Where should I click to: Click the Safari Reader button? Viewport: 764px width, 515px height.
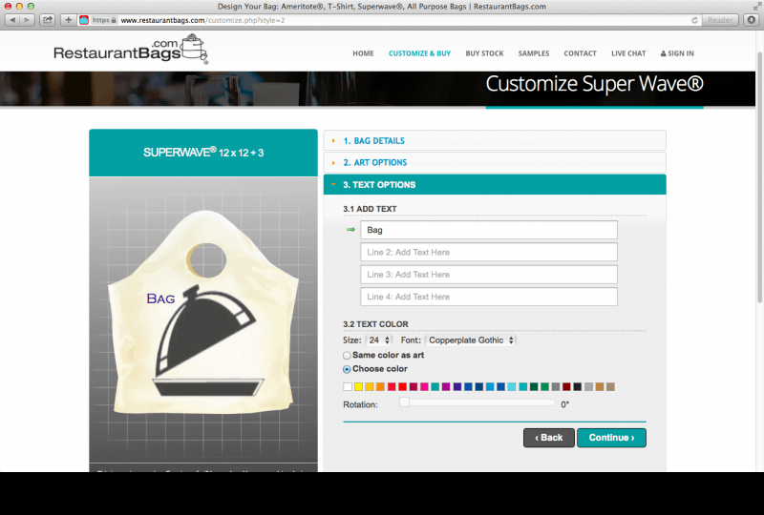[x=720, y=20]
